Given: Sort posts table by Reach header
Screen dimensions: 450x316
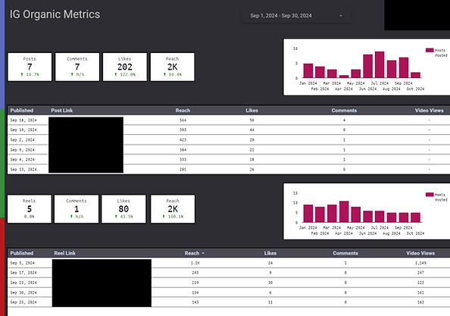Looking at the screenshot, I should coord(183,111).
